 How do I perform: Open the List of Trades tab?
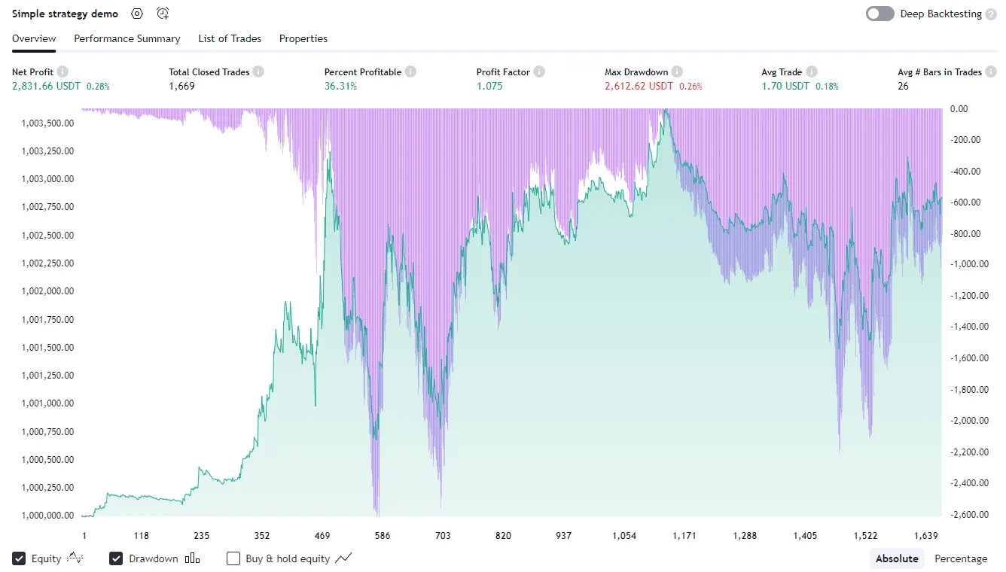230,38
